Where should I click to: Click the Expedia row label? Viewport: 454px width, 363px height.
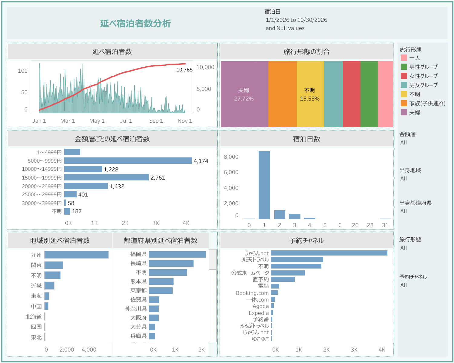(x=259, y=313)
